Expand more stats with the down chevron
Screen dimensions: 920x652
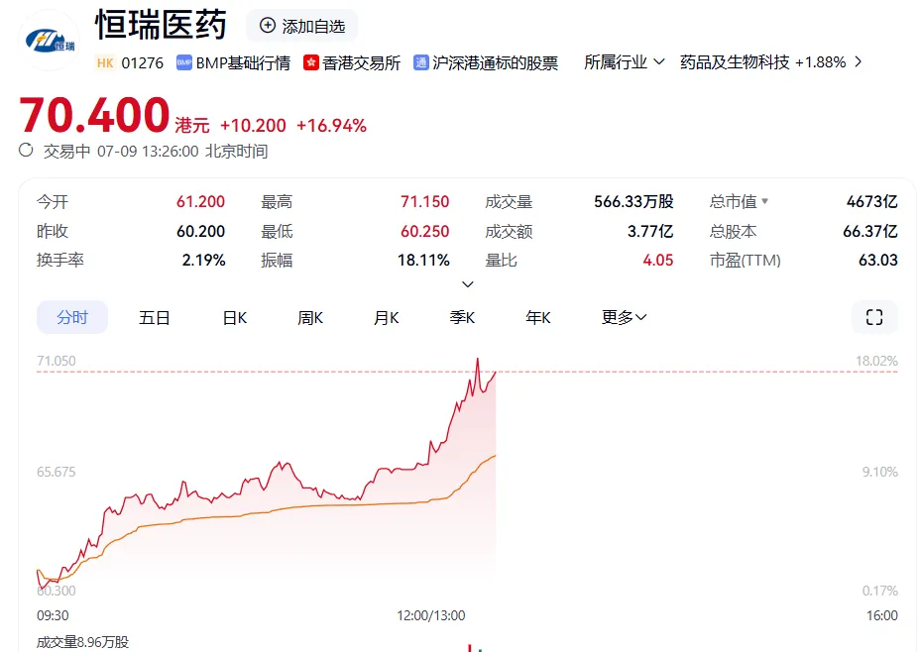(468, 284)
